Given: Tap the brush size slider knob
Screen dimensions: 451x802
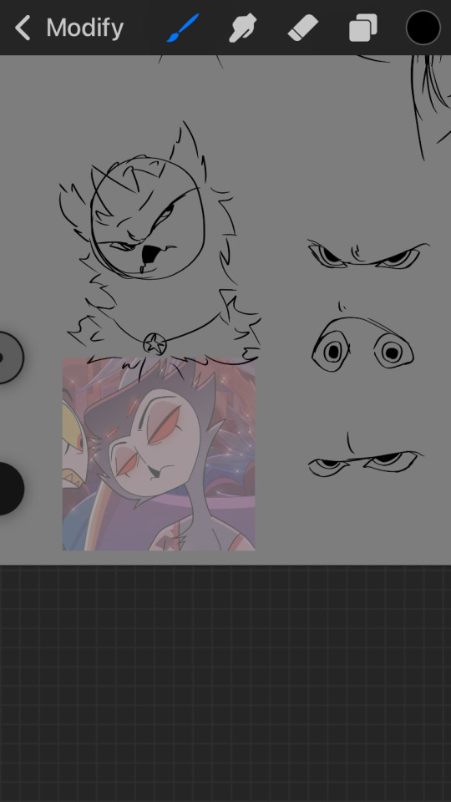Looking at the screenshot, I should point(8,357).
